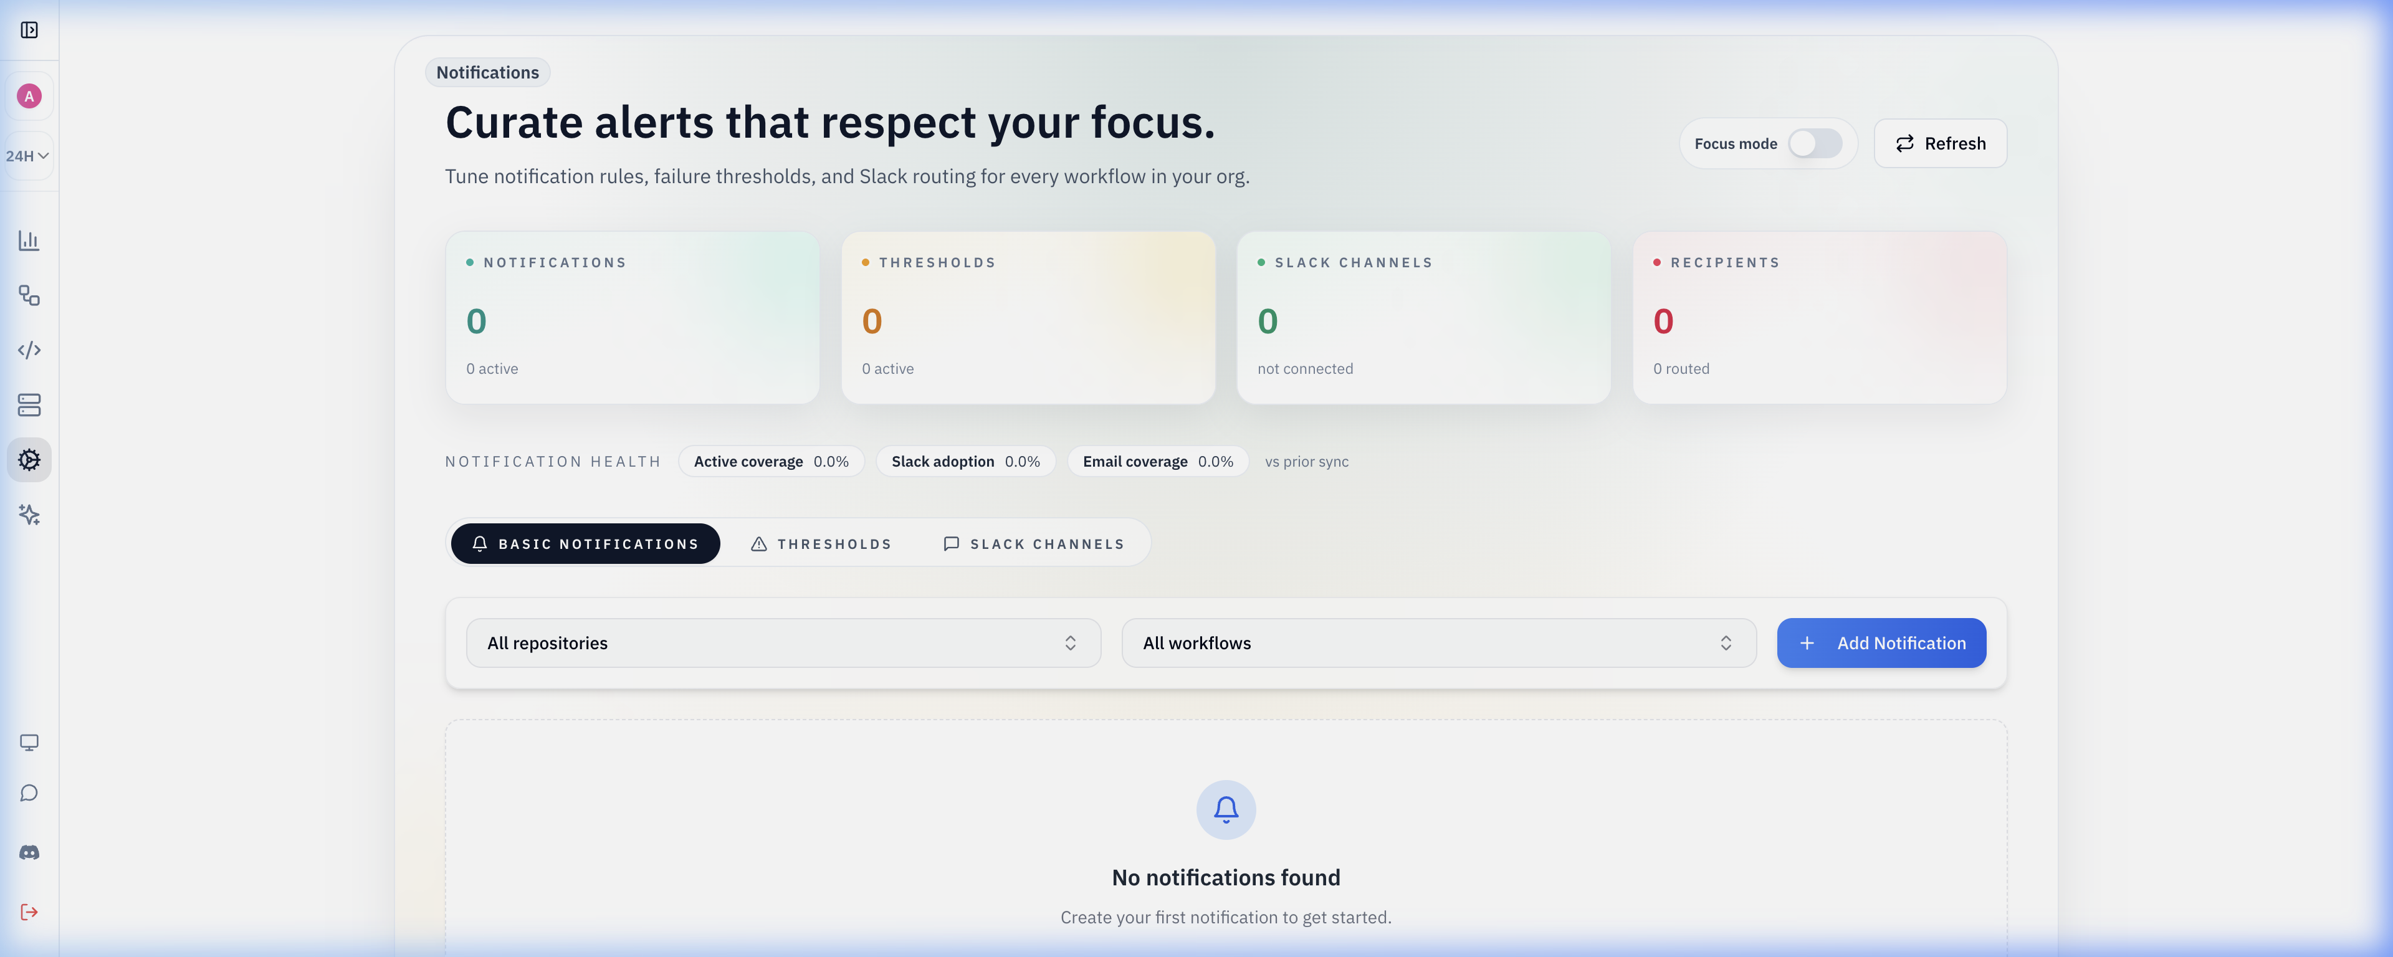
Task: Open the analytics bar chart view
Action: [x=29, y=240]
